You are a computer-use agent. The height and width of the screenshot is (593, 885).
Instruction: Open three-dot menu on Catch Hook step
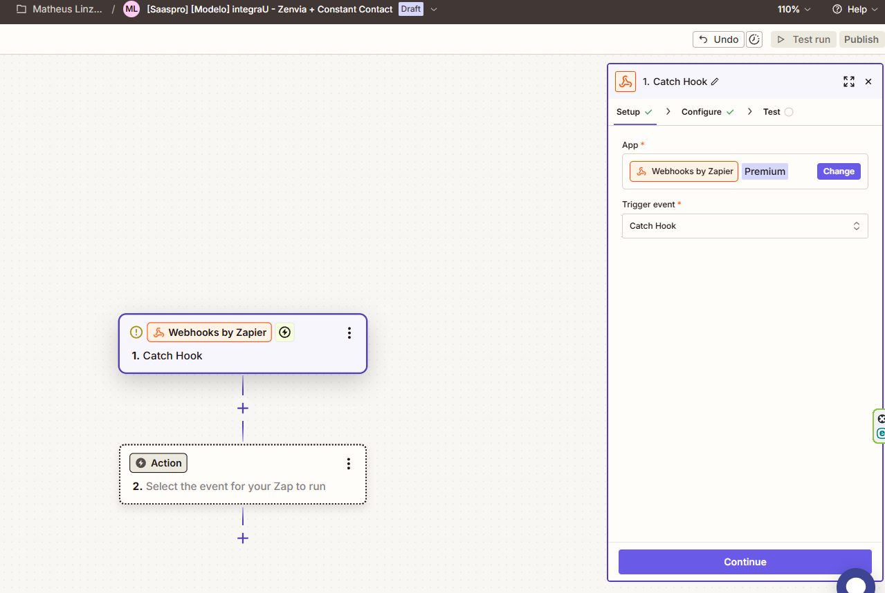[349, 333]
